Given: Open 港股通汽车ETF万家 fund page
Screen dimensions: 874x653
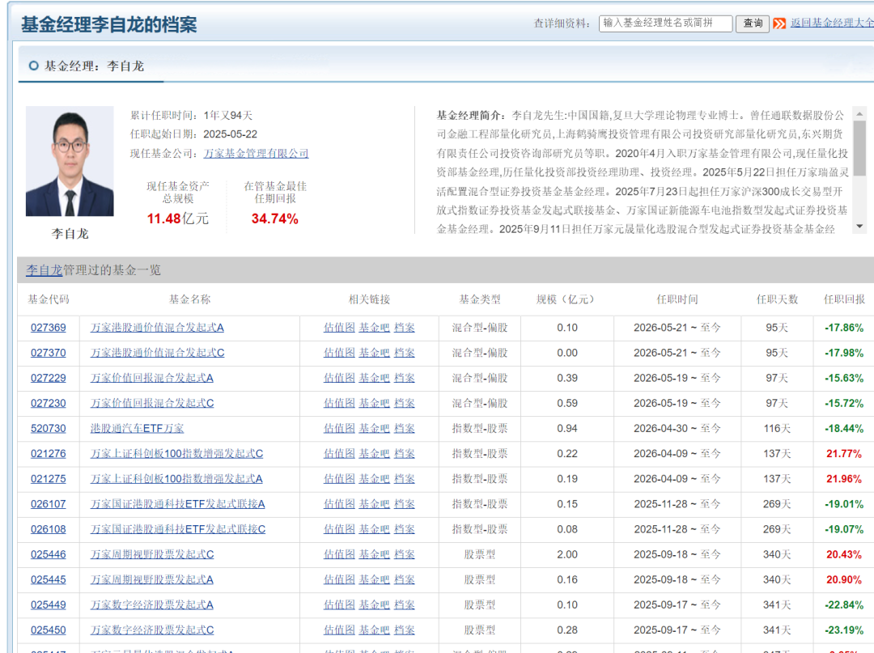Looking at the screenshot, I should click(x=137, y=429).
